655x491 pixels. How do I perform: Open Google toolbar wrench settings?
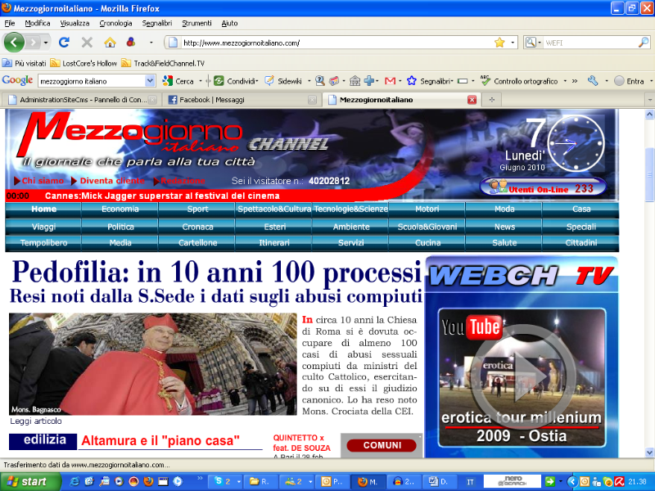click(592, 81)
